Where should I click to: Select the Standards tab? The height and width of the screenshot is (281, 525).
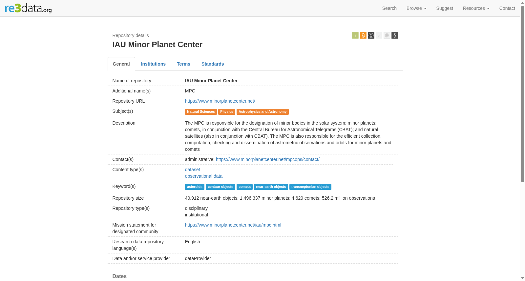pos(213,64)
